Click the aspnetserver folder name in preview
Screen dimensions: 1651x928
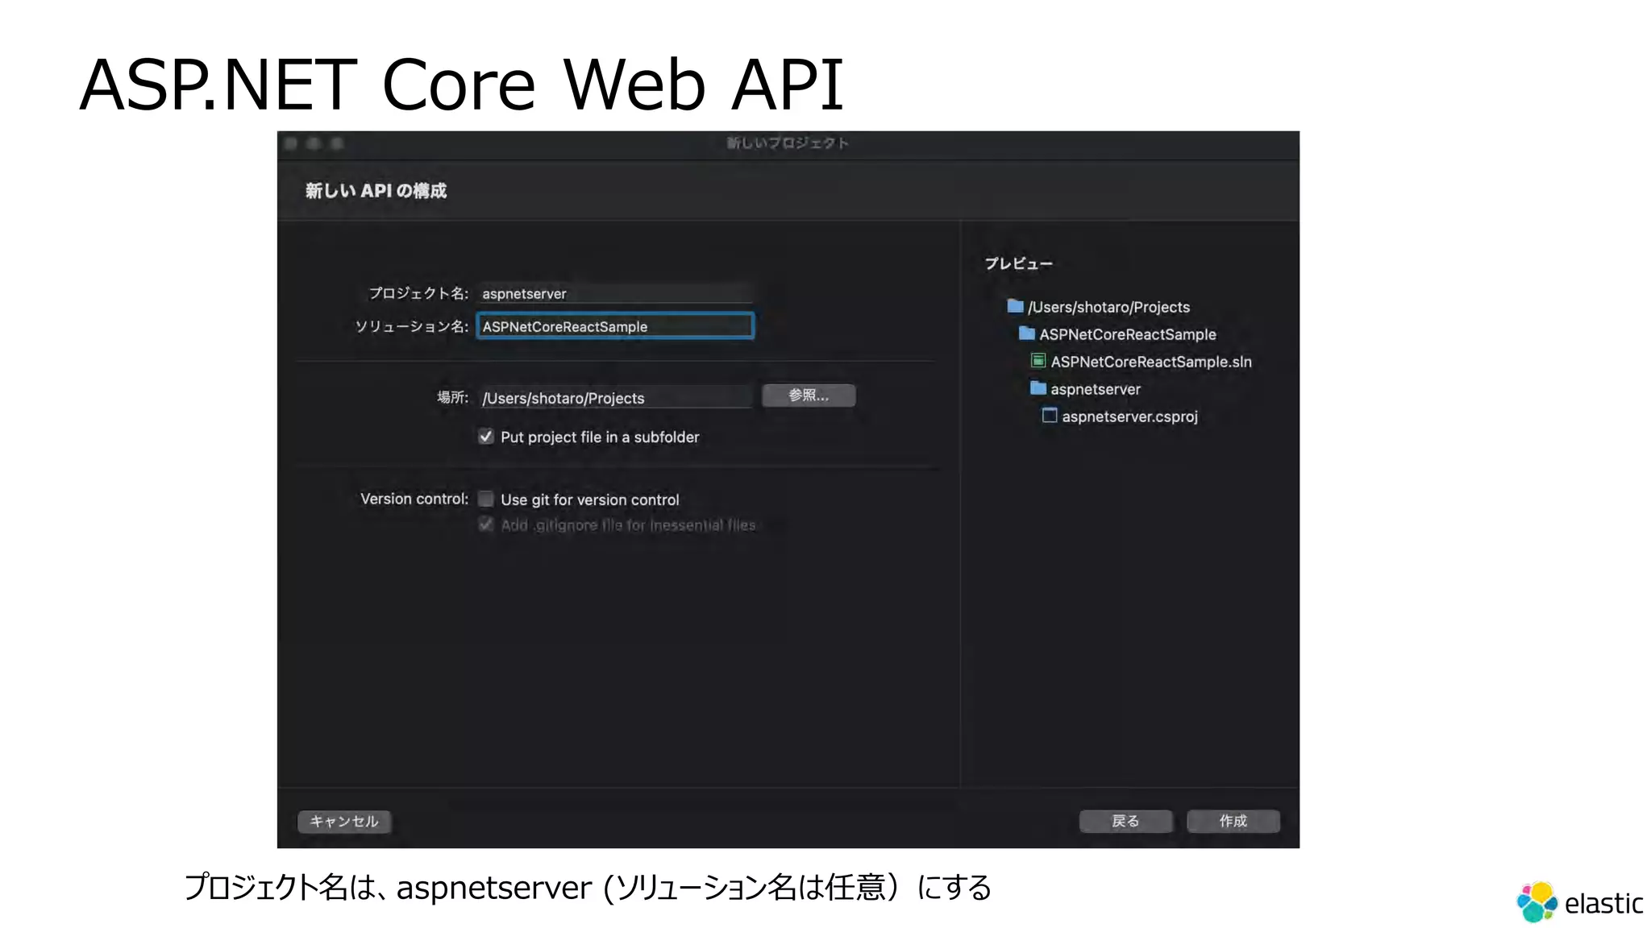coord(1096,389)
